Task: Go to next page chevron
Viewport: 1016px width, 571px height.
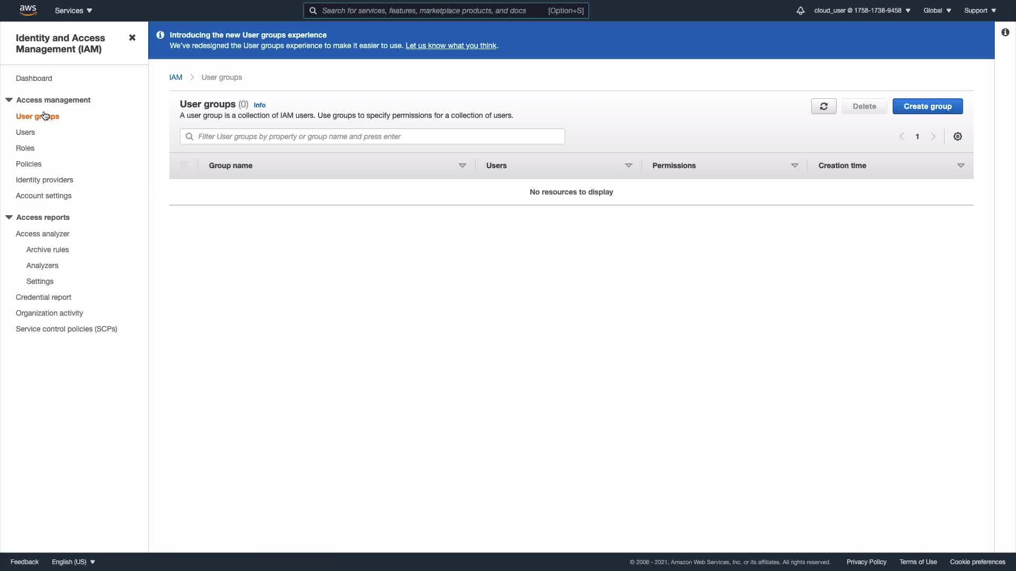Action: [933, 136]
